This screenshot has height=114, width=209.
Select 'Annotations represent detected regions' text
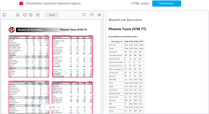(x=53, y=4)
